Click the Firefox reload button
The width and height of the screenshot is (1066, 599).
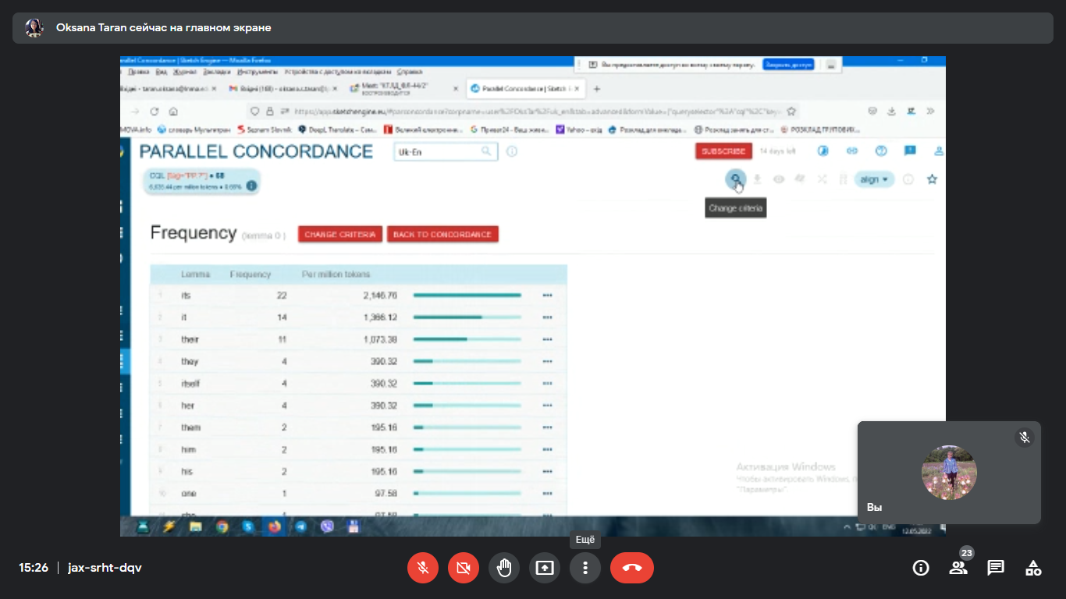pyautogui.click(x=155, y=112)
